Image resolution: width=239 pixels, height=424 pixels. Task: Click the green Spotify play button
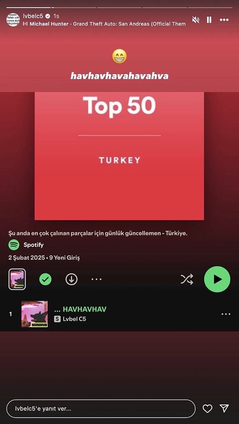(x=217, y=279)
